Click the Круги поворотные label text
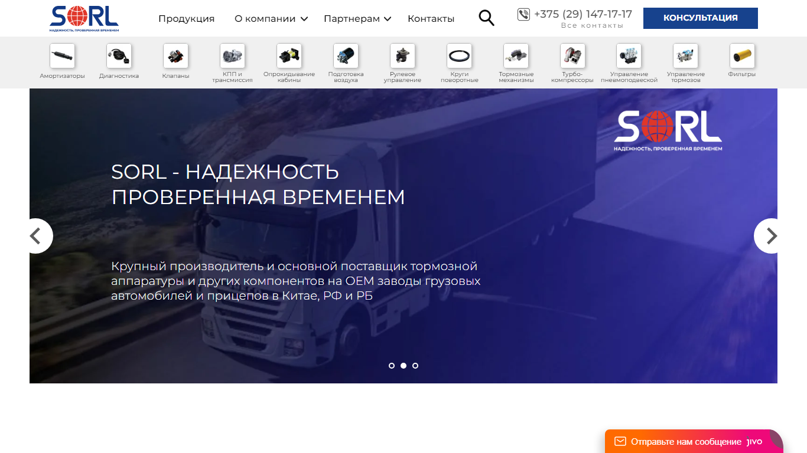This screenshot has width=807, height=453. (459, 77)
